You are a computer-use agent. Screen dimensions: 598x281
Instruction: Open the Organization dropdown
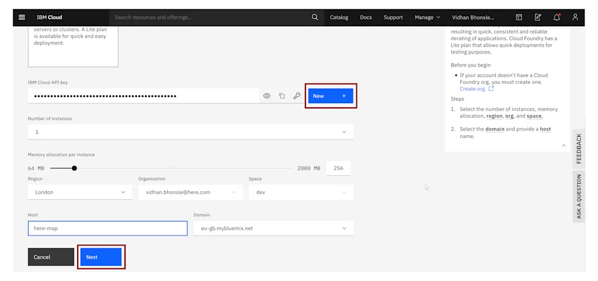click(x=190, y=192)
